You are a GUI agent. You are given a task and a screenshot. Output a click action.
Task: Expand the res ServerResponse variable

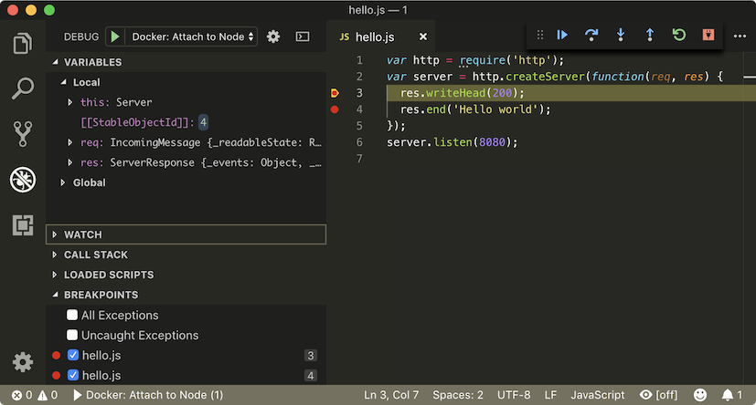tap(69, 162)
